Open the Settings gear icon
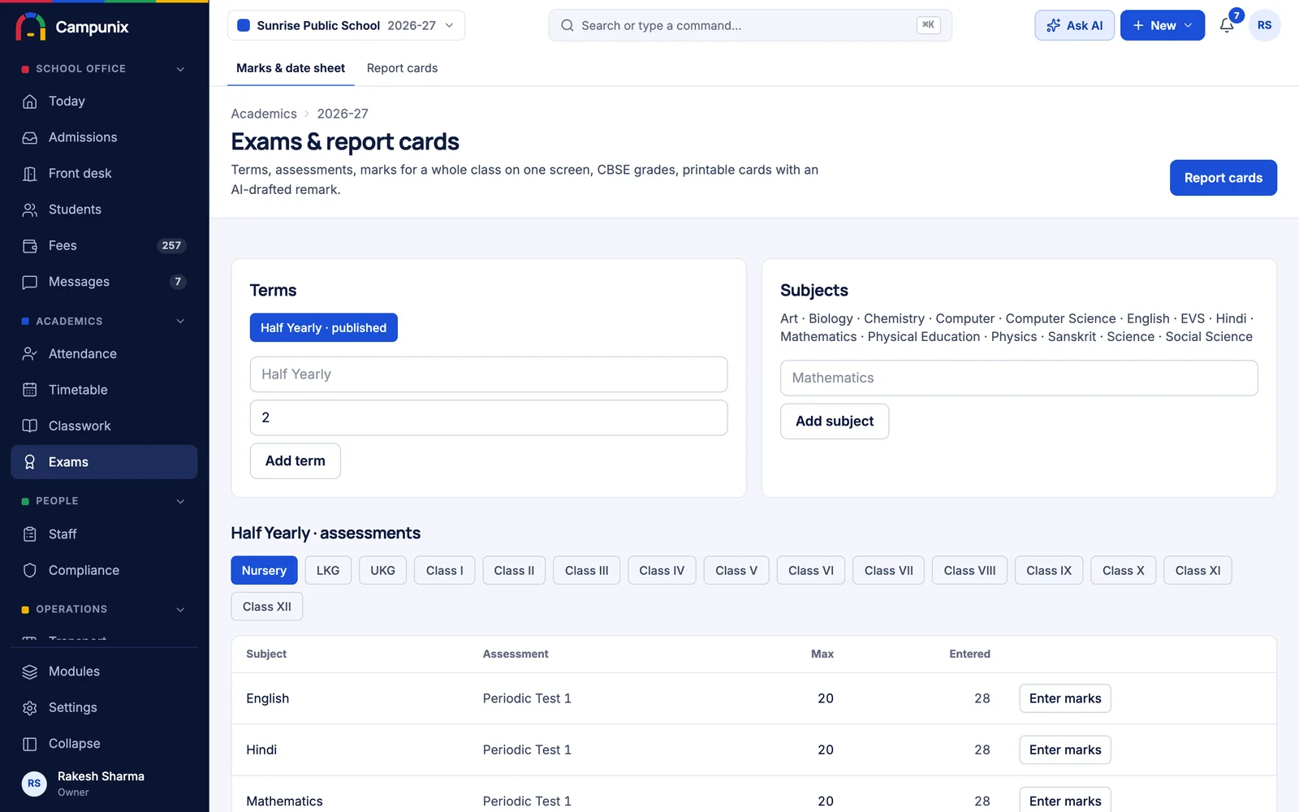 pos(30,708)
